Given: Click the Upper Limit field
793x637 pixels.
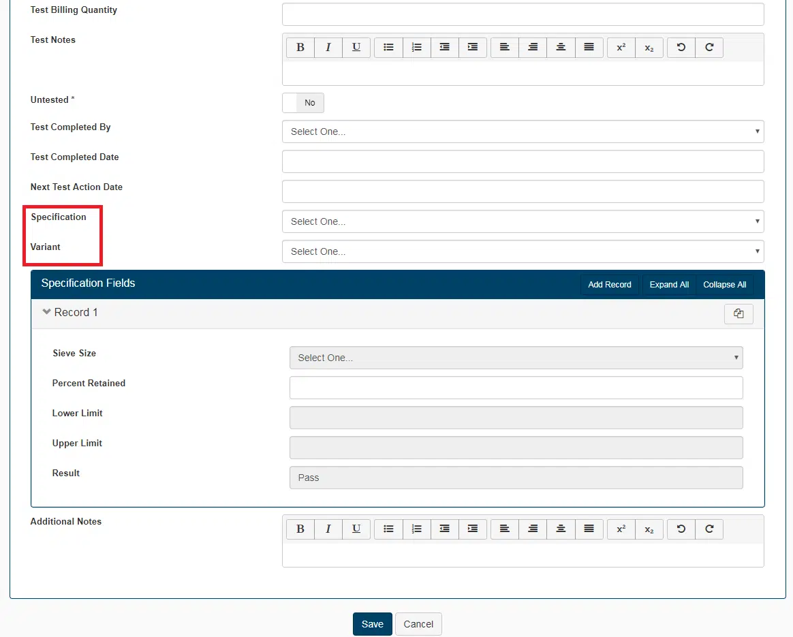Looking at the screenshot, I should [x=516, y=448].
